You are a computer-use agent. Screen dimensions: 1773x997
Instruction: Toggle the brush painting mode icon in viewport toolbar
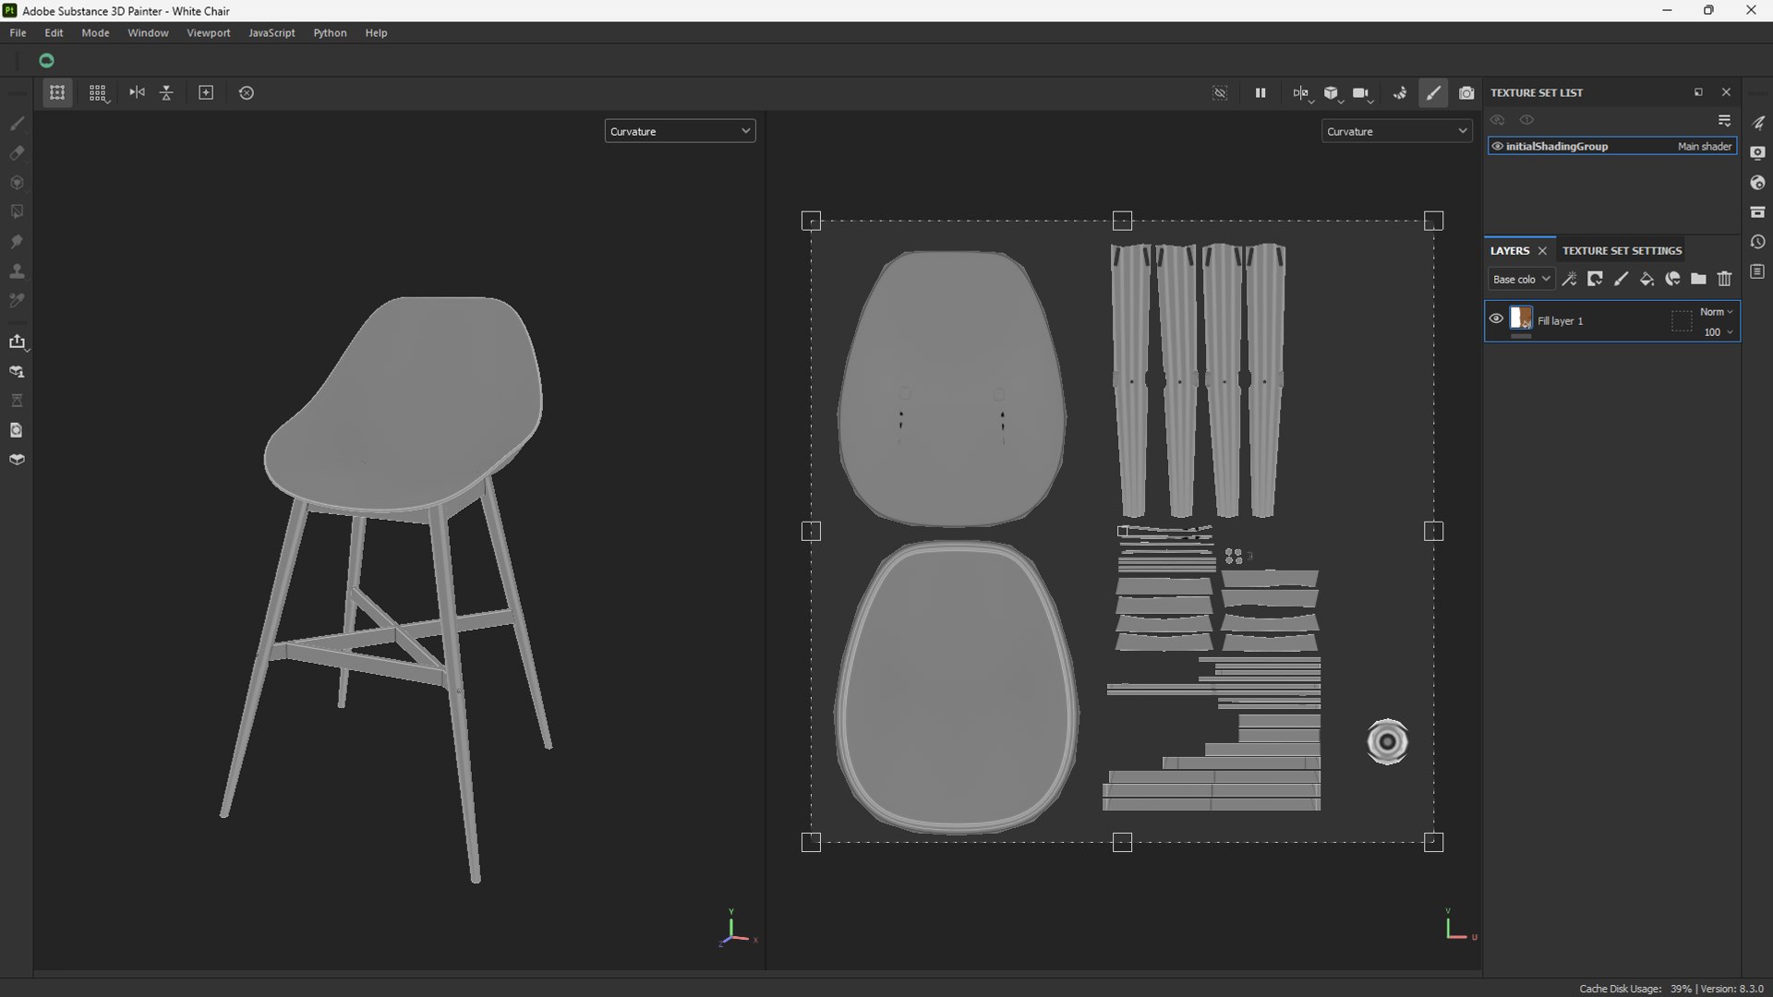[1433, 92]
